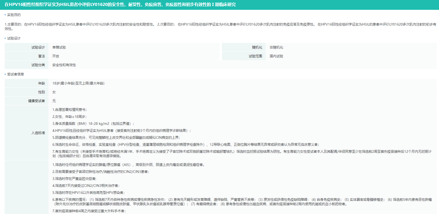Click the 试验范围 label
439x214 pixels.
pyautogui.click(x=255, y=56)
